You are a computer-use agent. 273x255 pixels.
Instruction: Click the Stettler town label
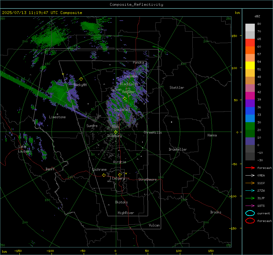coord(177,88)
